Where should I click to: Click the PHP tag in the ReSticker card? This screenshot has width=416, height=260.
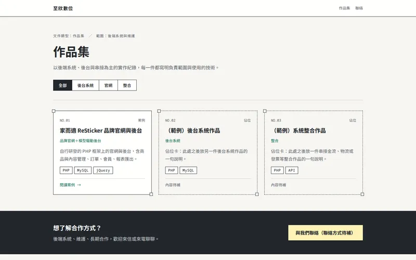click(66, 171)
